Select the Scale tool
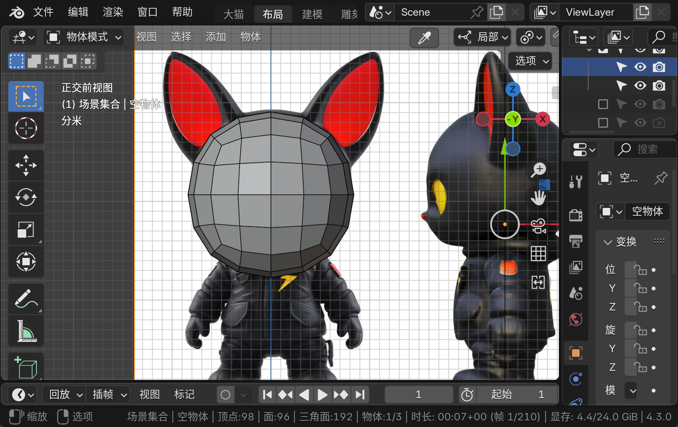The height and width of the screenshot is (427, 678). click(x=26, y=229)
